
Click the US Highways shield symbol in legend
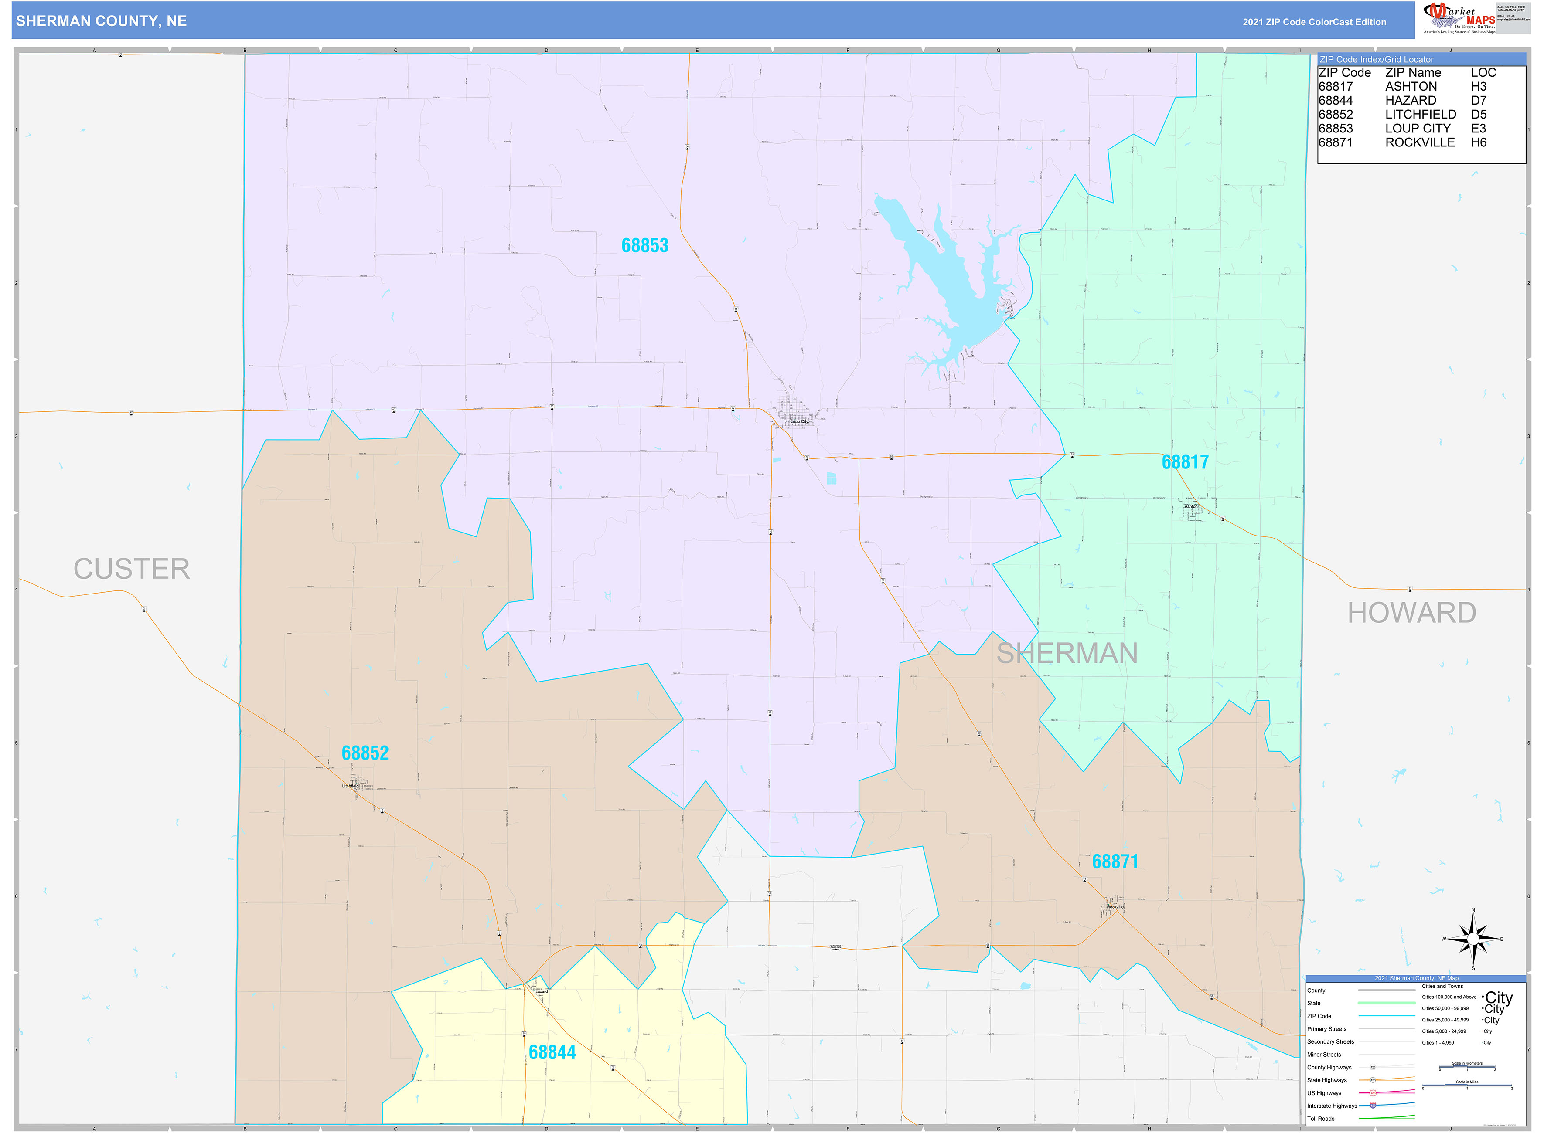[x=1373, y=1093]
